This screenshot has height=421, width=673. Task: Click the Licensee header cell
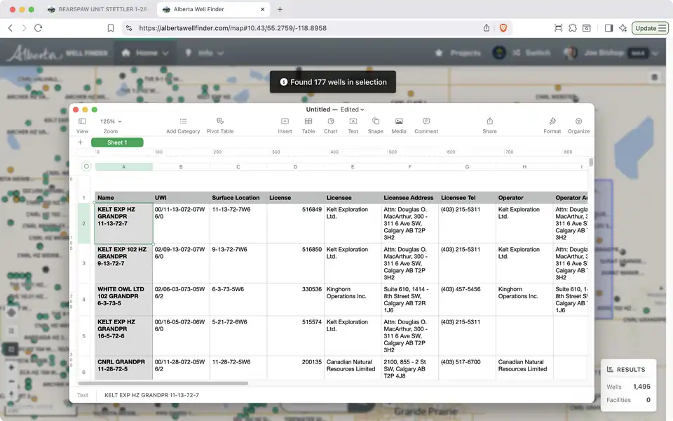[353, 198]
